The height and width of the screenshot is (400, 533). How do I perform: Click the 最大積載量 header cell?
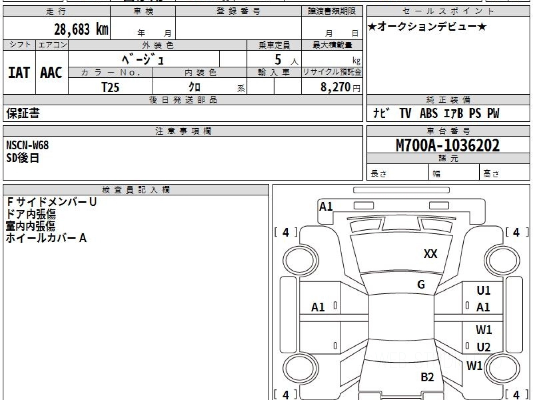pyautogui.click(x=332, y=45)
